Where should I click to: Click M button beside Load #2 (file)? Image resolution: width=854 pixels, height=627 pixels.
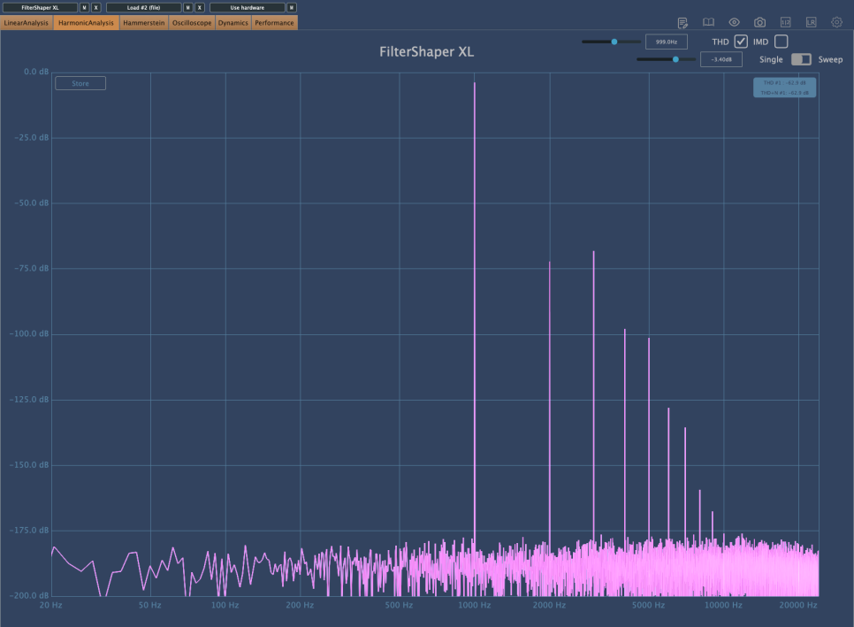tap(188, 8)
